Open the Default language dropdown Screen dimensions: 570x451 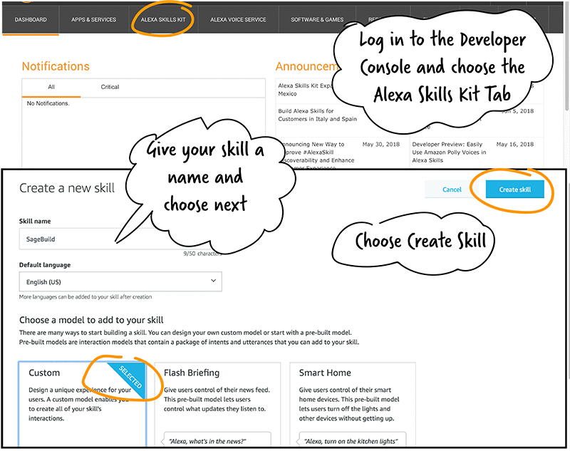tap(120, 281)
